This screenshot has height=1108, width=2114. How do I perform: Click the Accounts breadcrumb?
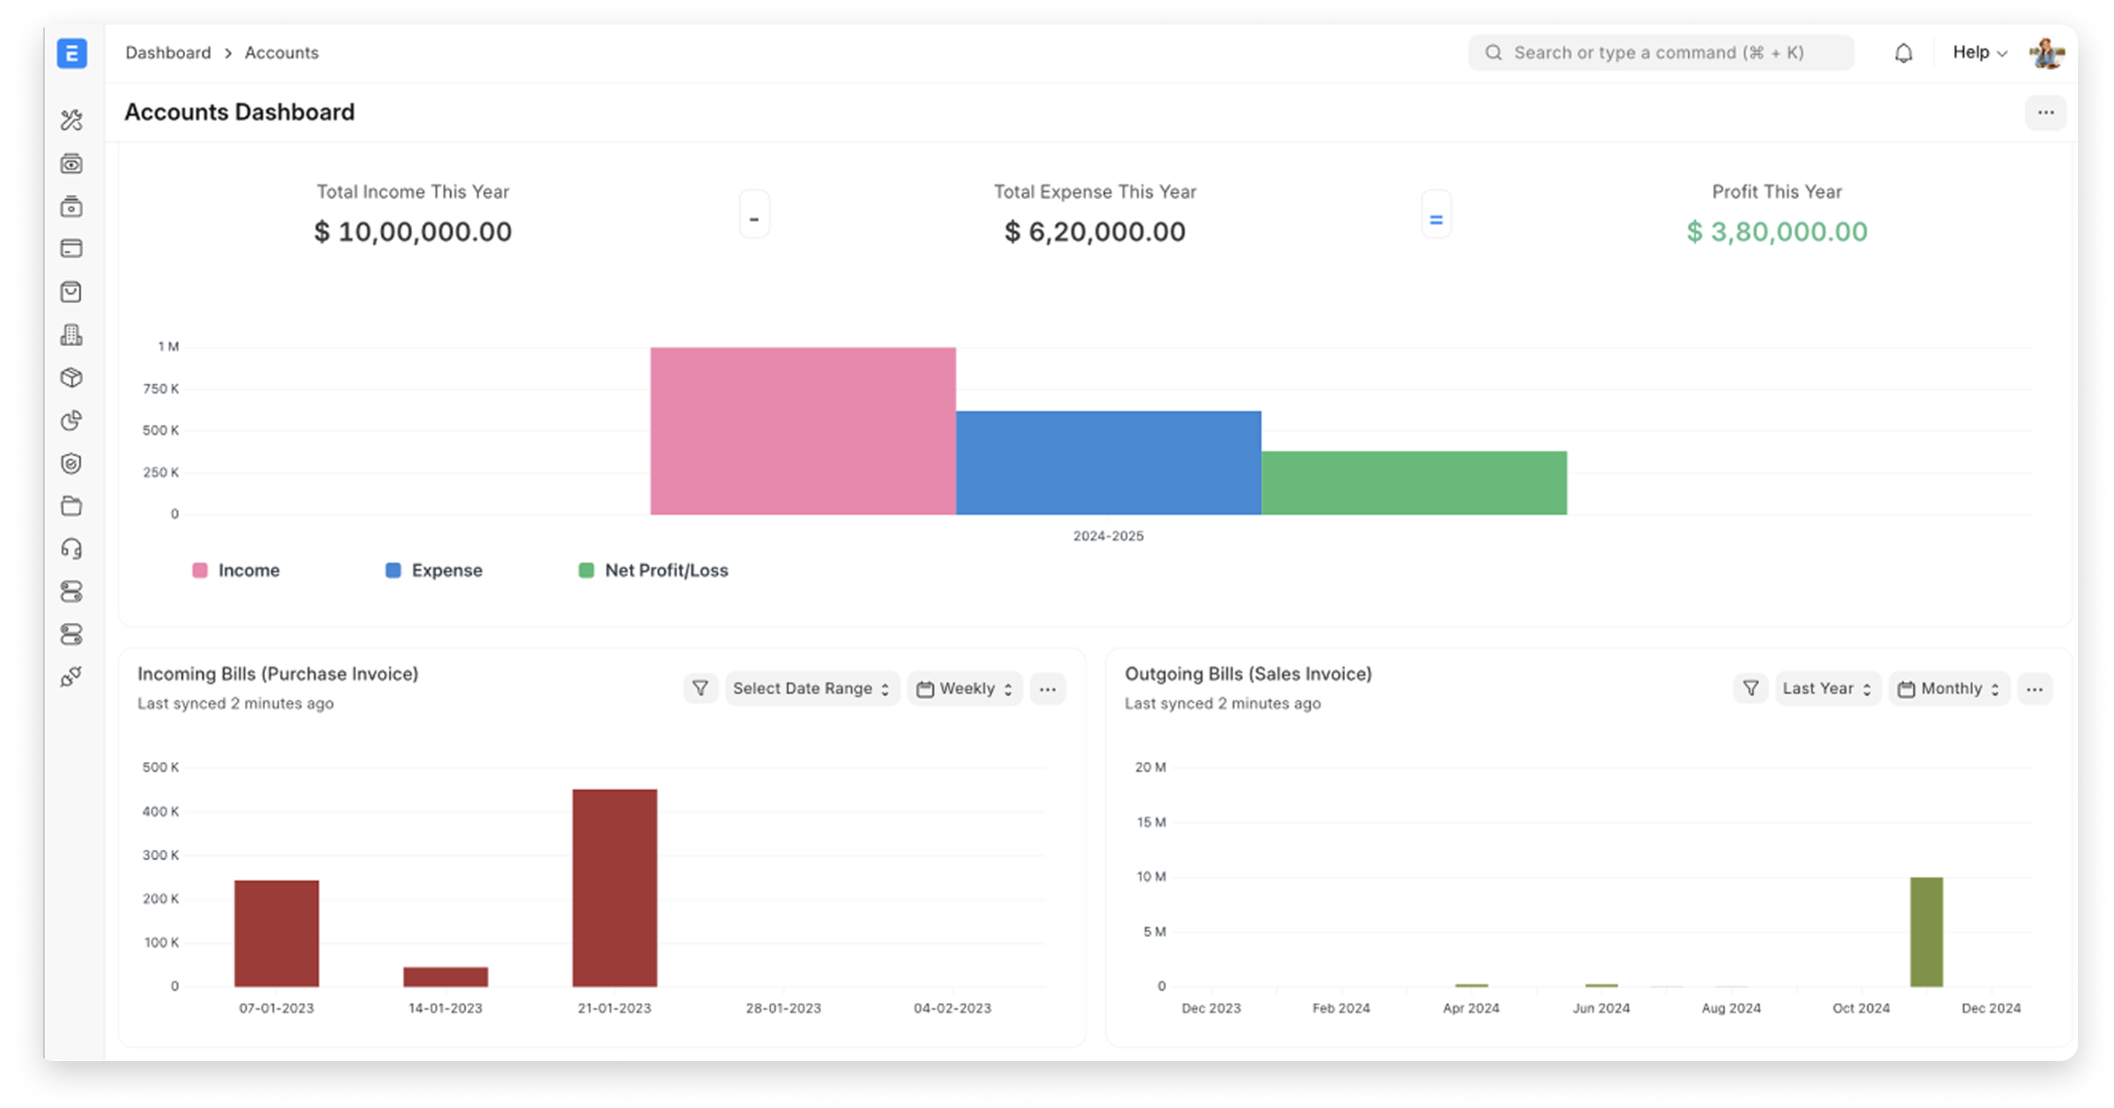point(281,52)
